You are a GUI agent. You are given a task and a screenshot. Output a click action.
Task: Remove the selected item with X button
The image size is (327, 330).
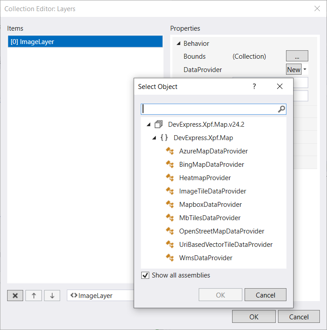coord(15,295)
